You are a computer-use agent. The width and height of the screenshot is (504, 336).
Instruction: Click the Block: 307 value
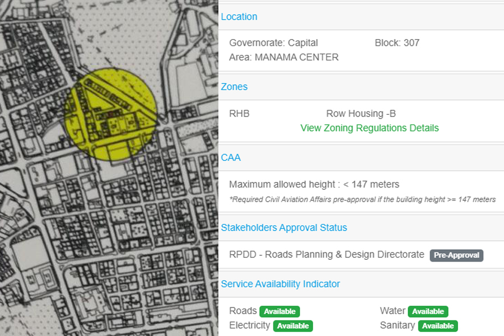coord(397,43)
